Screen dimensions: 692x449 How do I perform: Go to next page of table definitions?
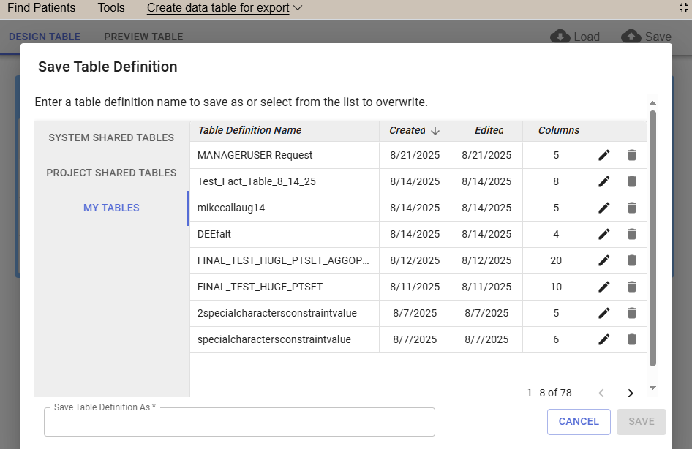[631, 393]
